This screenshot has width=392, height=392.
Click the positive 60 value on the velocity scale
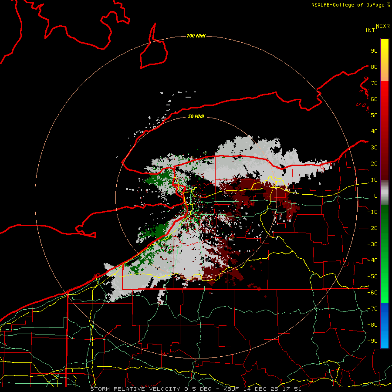pyautogui.click(x=374, y=99)
